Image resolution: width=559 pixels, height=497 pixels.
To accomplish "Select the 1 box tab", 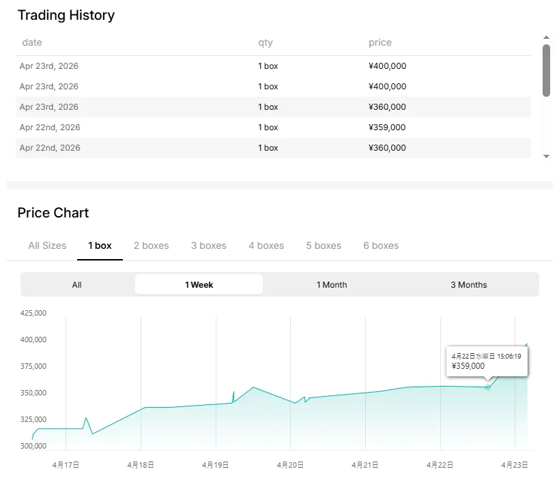I will [x=100, y=245].
